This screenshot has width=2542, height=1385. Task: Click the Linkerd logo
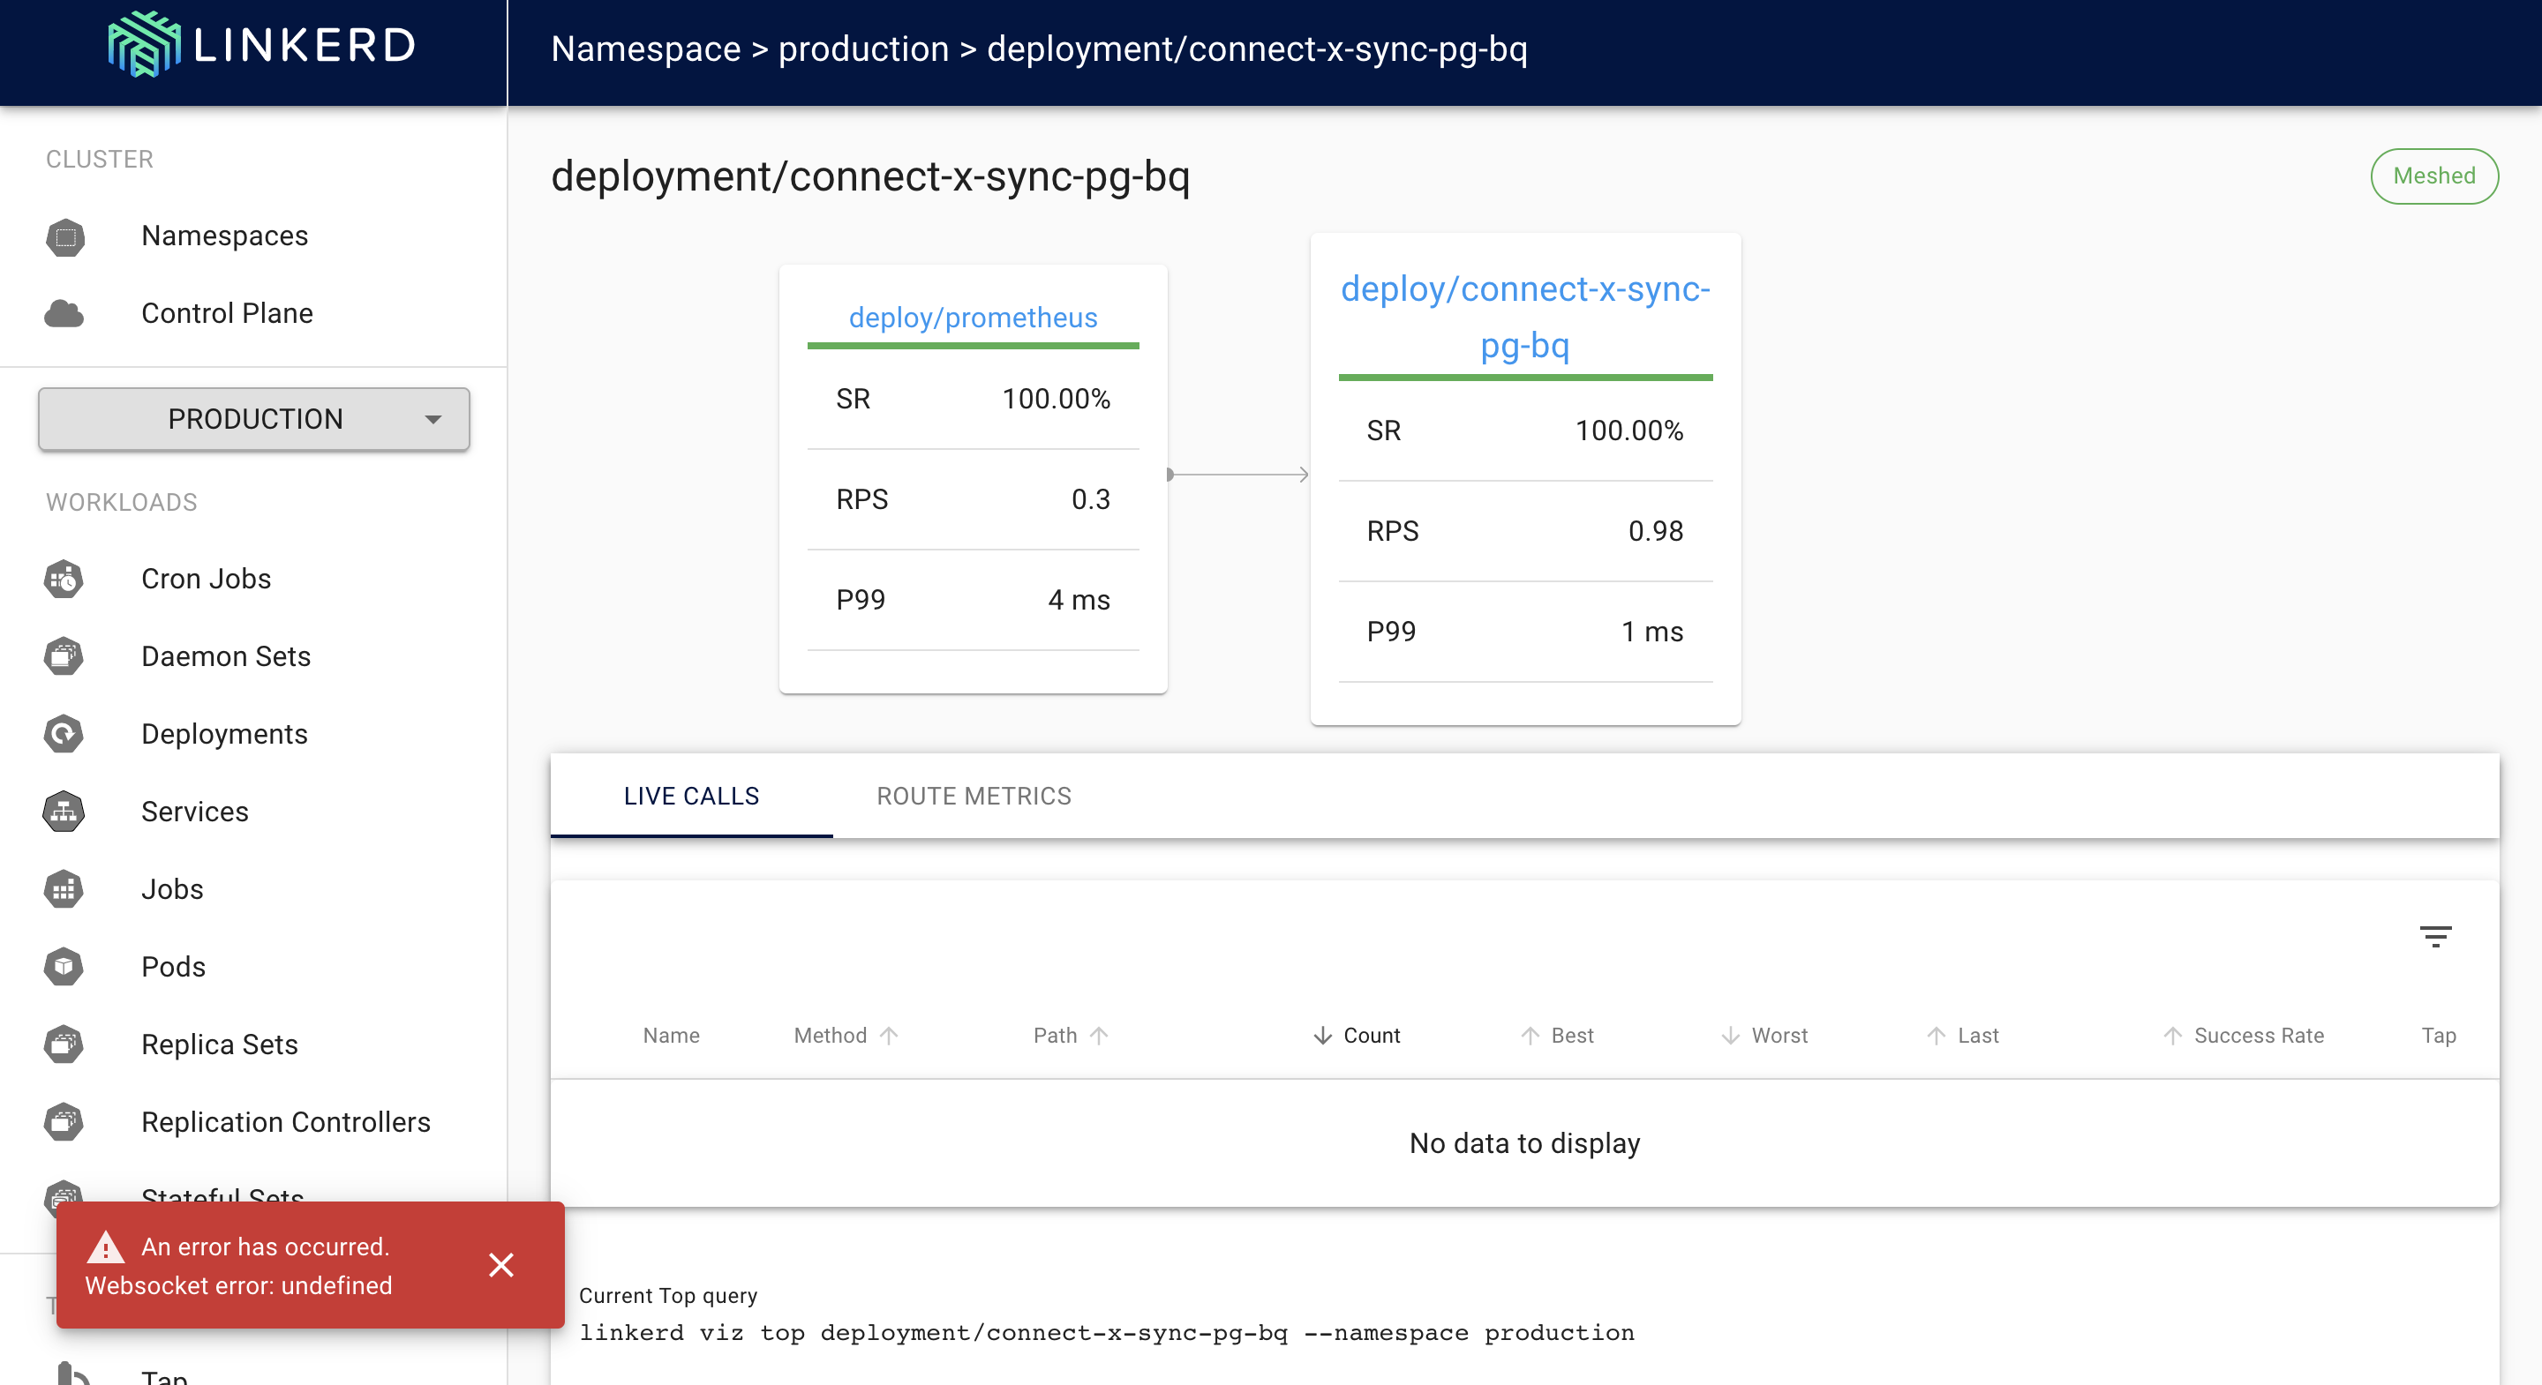tap(261, 45)
